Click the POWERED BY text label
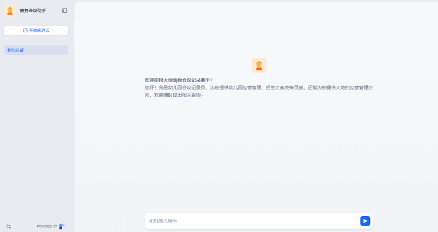Image resolution: width=438 pixels, height=232 pixels. (47, 226)
